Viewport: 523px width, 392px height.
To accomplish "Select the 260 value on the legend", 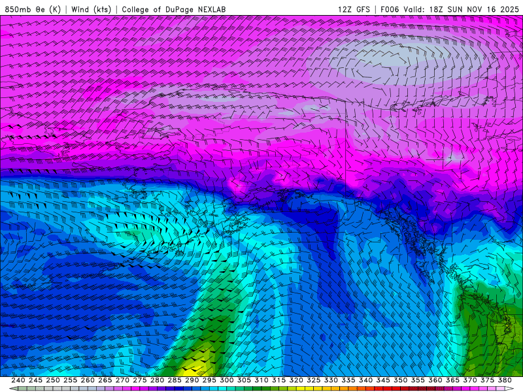I will 88,380.
